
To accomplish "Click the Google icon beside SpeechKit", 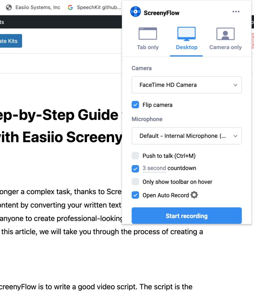I will point(70,7).
